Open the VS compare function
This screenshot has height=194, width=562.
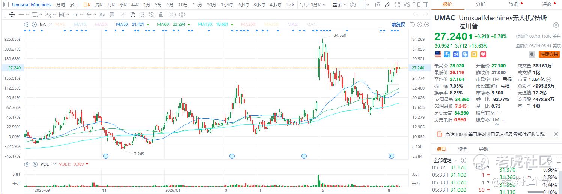pyautogui.click(x=407, y=5)
